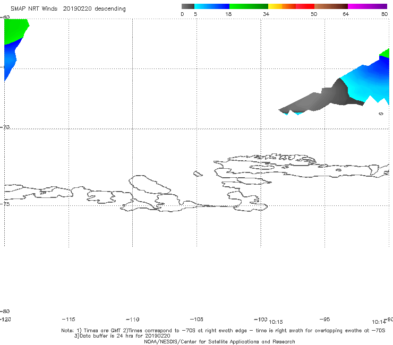The width and height of the screenshot is (393, 345).
Task: Click the NOAA/NESDIS Center for Satellite Applications credit
Action: (219, 341)
